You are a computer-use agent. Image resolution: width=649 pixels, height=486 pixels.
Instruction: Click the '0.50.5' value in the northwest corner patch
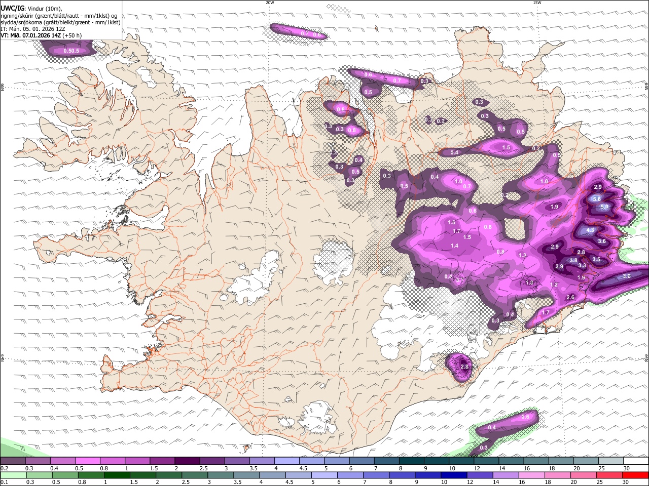(x=71, y=51)
